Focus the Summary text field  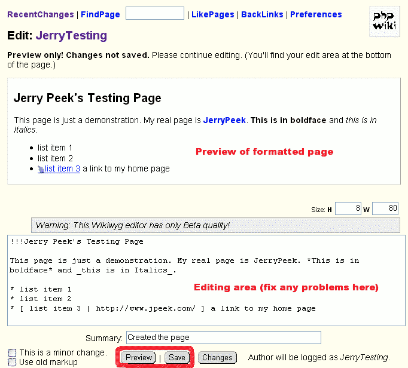tap(223, 338)
